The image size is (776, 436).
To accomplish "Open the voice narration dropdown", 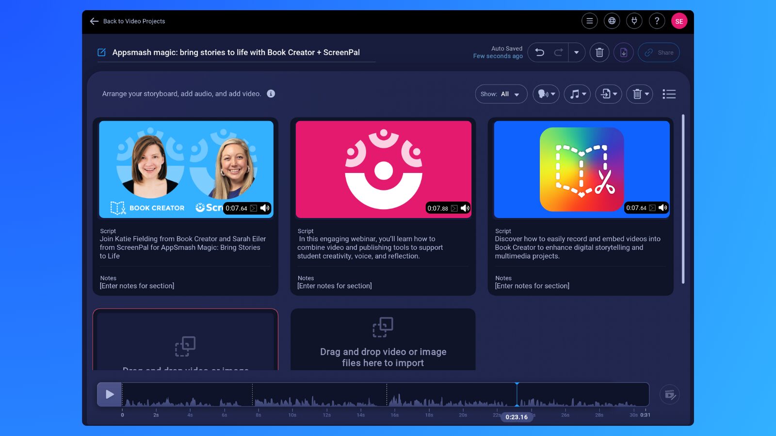I will point(546,94).
